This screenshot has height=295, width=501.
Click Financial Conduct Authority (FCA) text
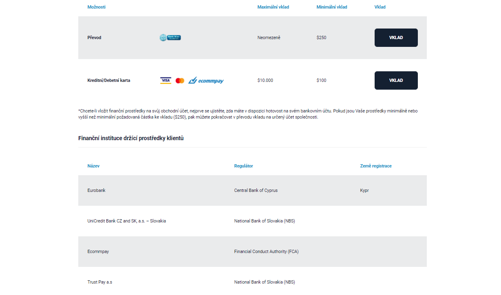pos(266,251)
